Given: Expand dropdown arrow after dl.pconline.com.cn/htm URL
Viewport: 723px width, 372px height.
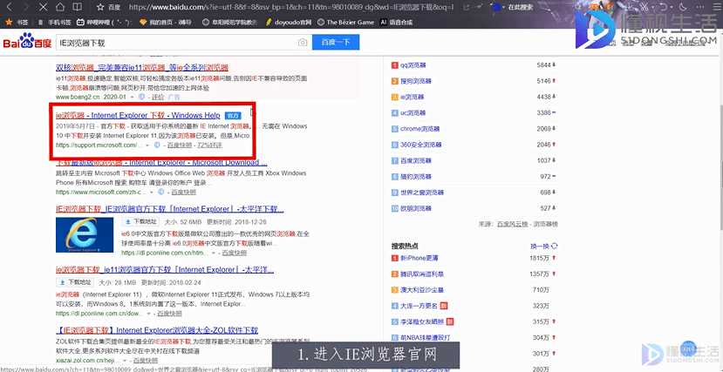Looking at the screenshot, I should click(213, 253).
